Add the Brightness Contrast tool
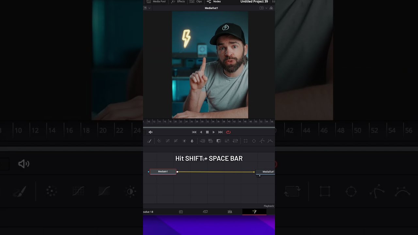 184,141
